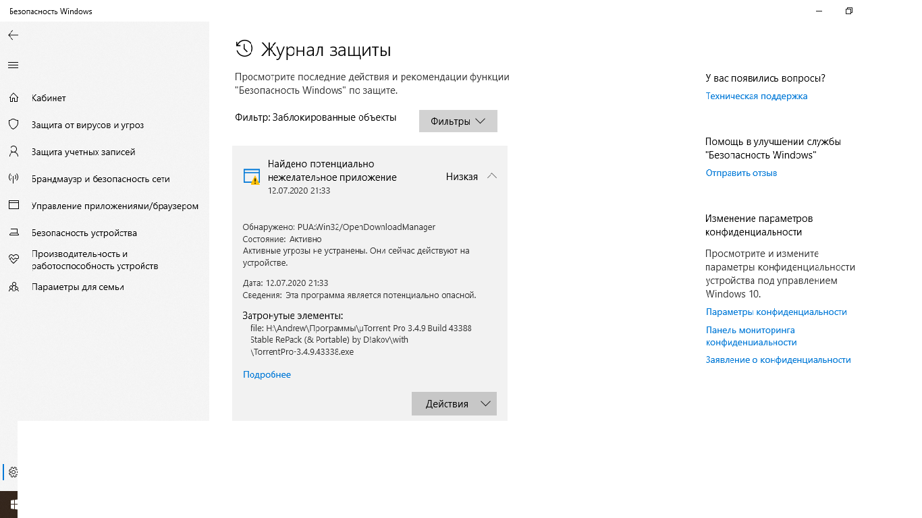
Task: Click the affected file path text
Action: [361, 340]
